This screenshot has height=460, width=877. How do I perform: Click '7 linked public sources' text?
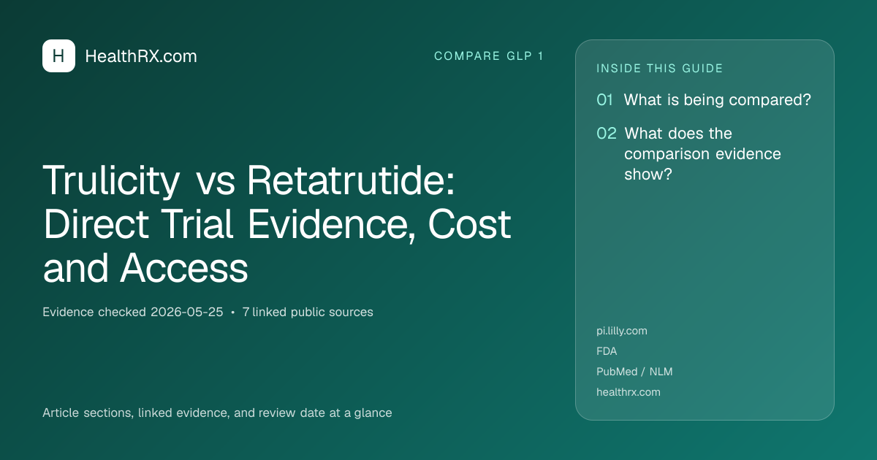click(308, 312)
